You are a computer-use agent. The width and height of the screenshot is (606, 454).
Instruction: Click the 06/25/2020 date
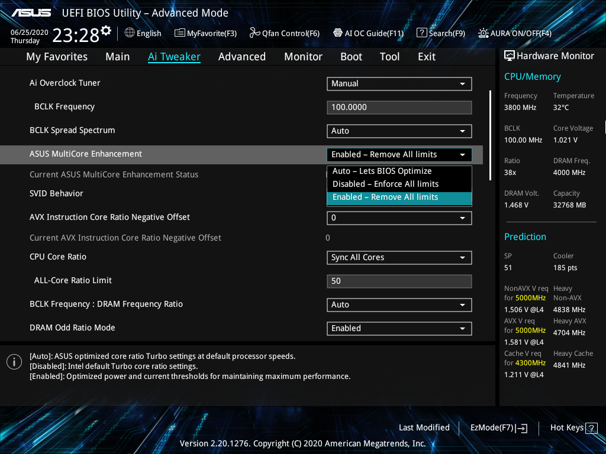pos(30,33)
